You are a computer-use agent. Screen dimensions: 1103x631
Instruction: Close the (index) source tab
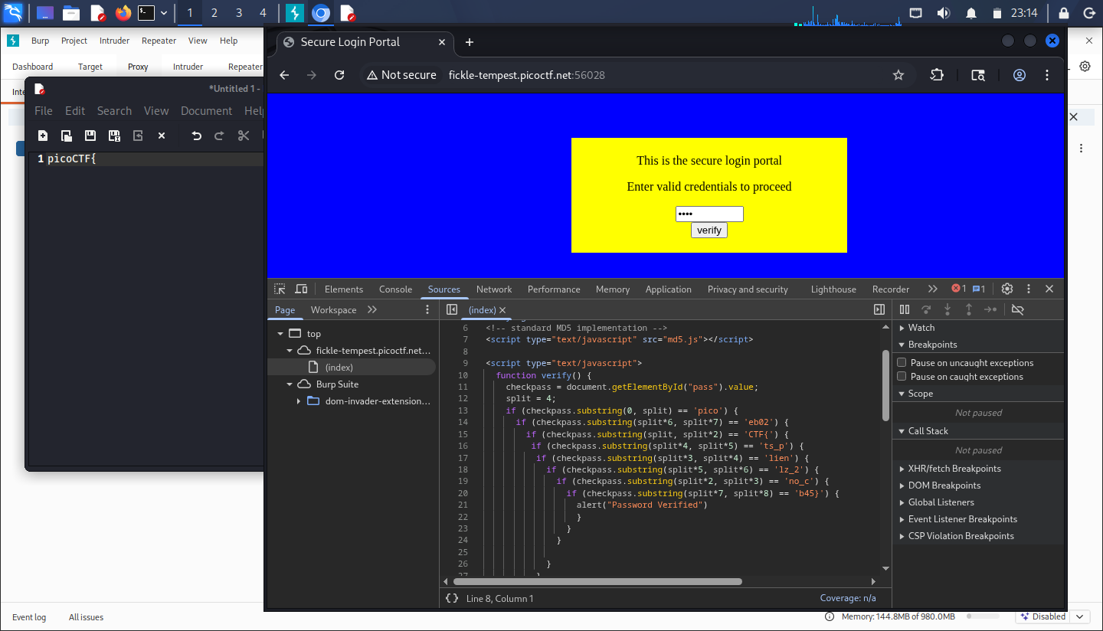(503, 310)
